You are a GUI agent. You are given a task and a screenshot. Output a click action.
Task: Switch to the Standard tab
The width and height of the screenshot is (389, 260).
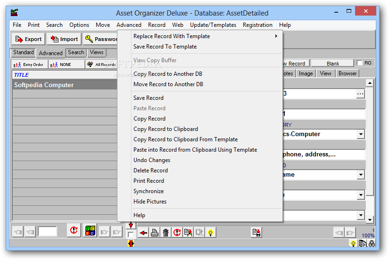pos(23,52)
